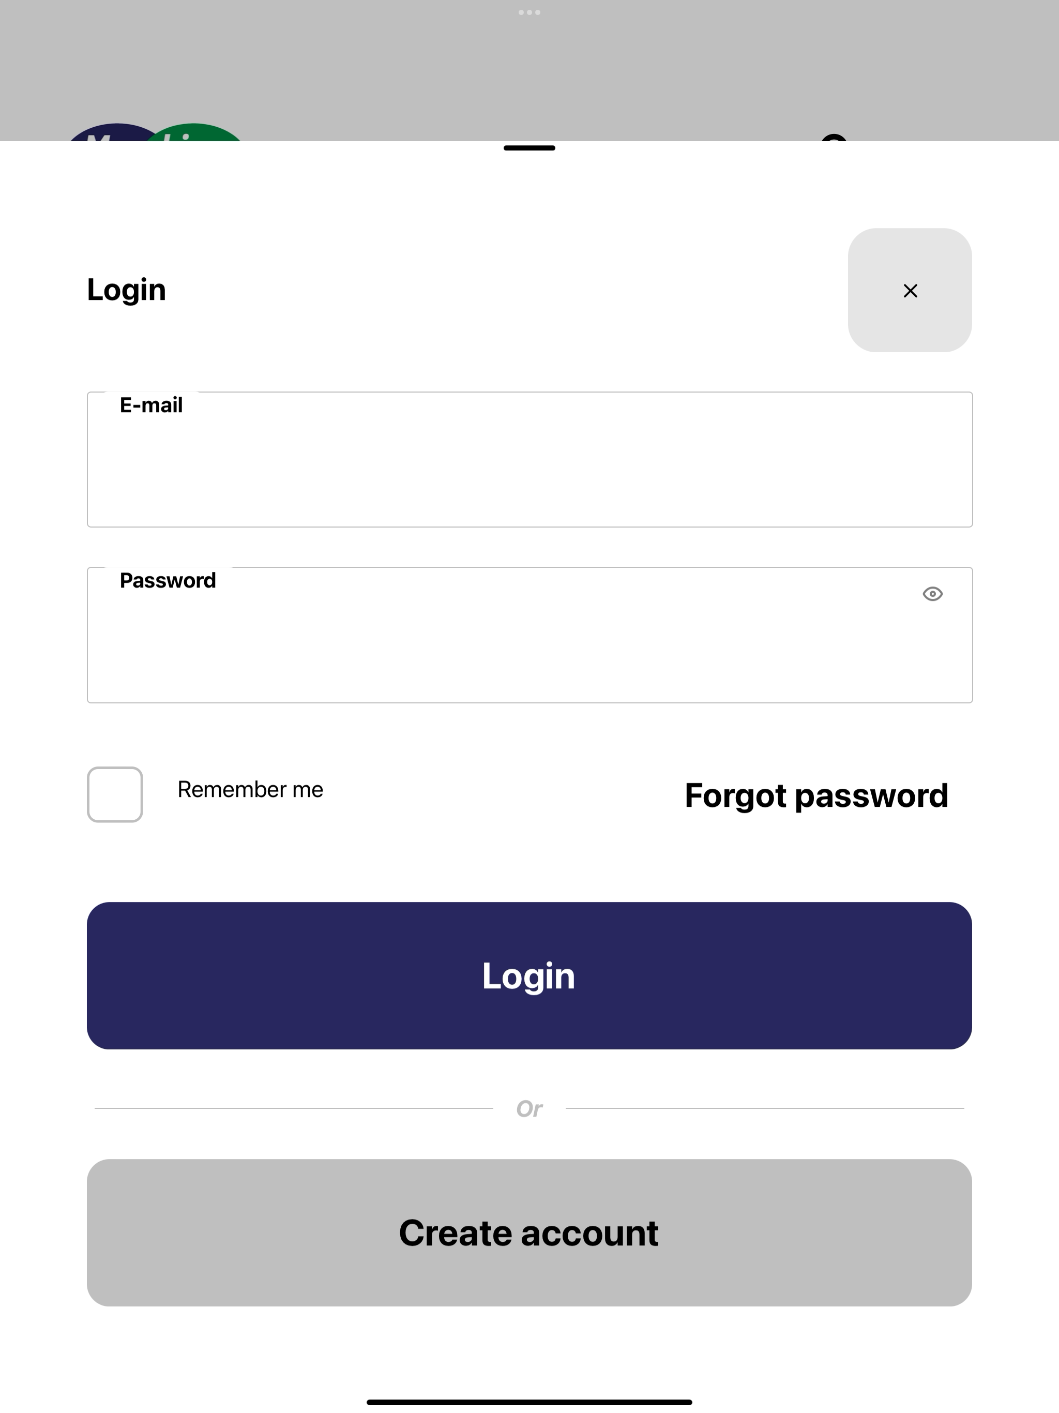This screenshot has height=1413, width=1059.
Task: Enable the Remember me checkbox
Action: (115, 794)
